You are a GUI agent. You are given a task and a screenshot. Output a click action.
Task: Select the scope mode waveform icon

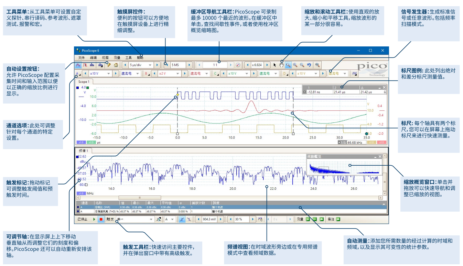point(78,65)
